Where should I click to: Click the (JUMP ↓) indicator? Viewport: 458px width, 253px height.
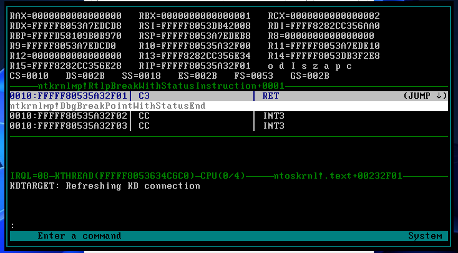point(426,96)
